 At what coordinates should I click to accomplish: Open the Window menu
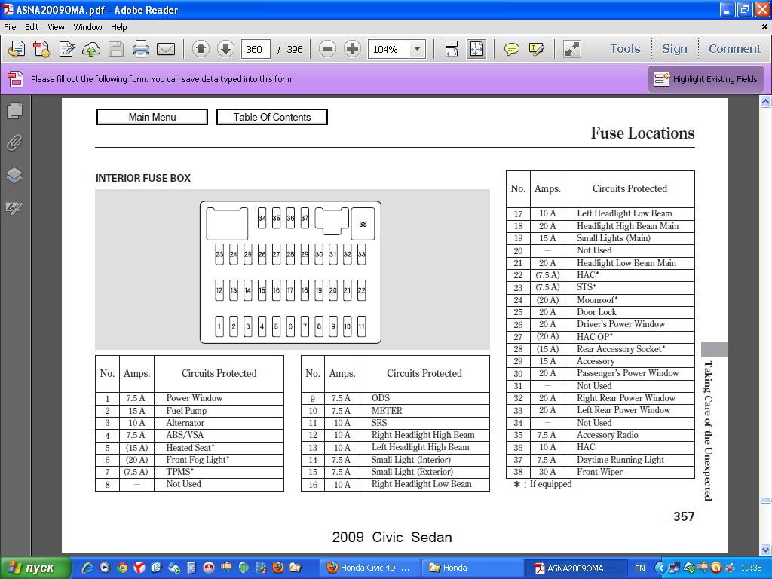click(x=87, y=27)
